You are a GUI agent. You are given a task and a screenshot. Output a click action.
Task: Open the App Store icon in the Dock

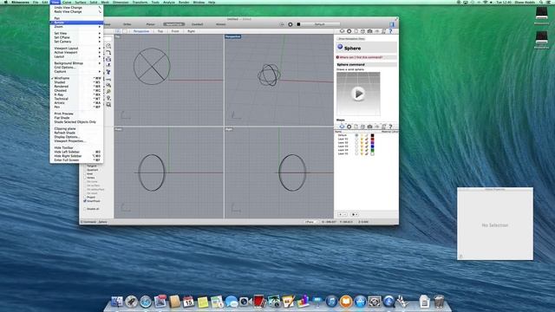click(x=360, y=302)
